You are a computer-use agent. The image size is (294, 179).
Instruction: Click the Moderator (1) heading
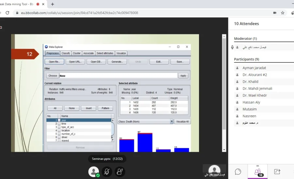tap(245, 39)
